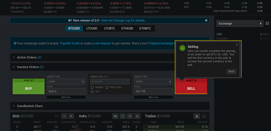The image size is (271, 131).
Task: Show all users' trades via the group icon
Action: (197, 116)
